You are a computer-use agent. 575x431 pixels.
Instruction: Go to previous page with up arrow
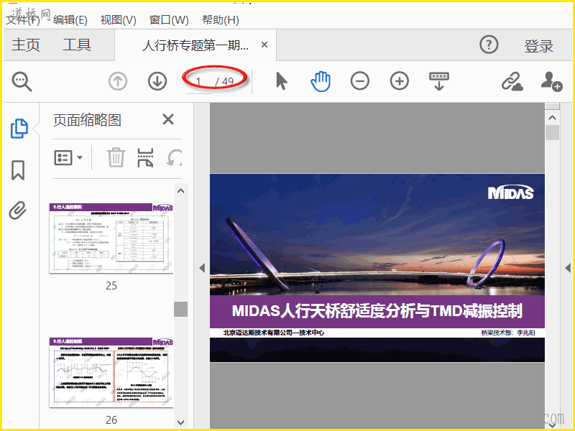118,81
